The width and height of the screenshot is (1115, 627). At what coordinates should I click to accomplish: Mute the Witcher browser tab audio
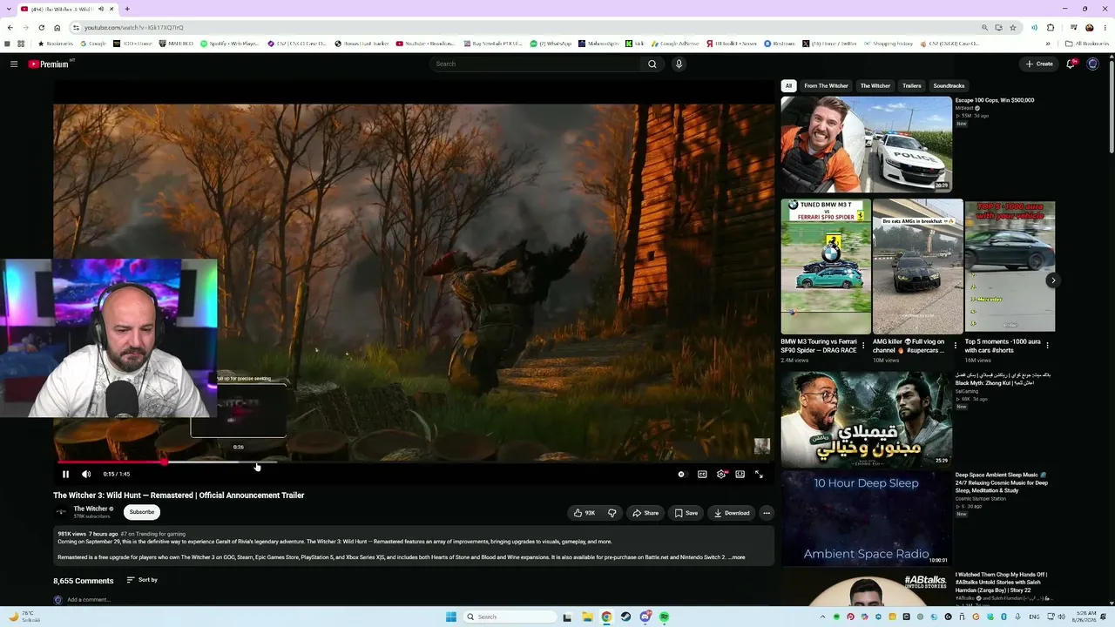(x=102, y=9)
